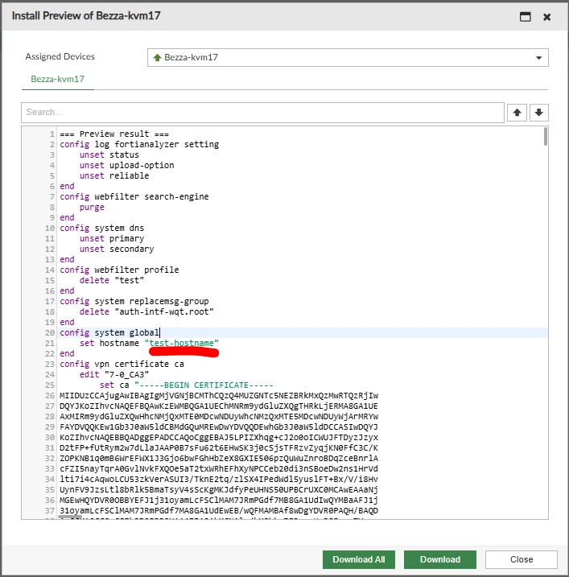This screenshot has width=569, height=577.
Task: Click the horizontal scrollbar thumb in preview
Action: pyautogui.click(x=70, y=517)
